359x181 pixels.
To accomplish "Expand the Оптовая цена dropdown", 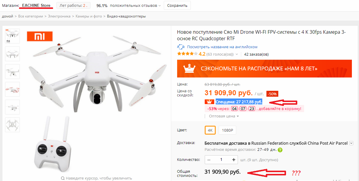I will click(x=224, y=116).
